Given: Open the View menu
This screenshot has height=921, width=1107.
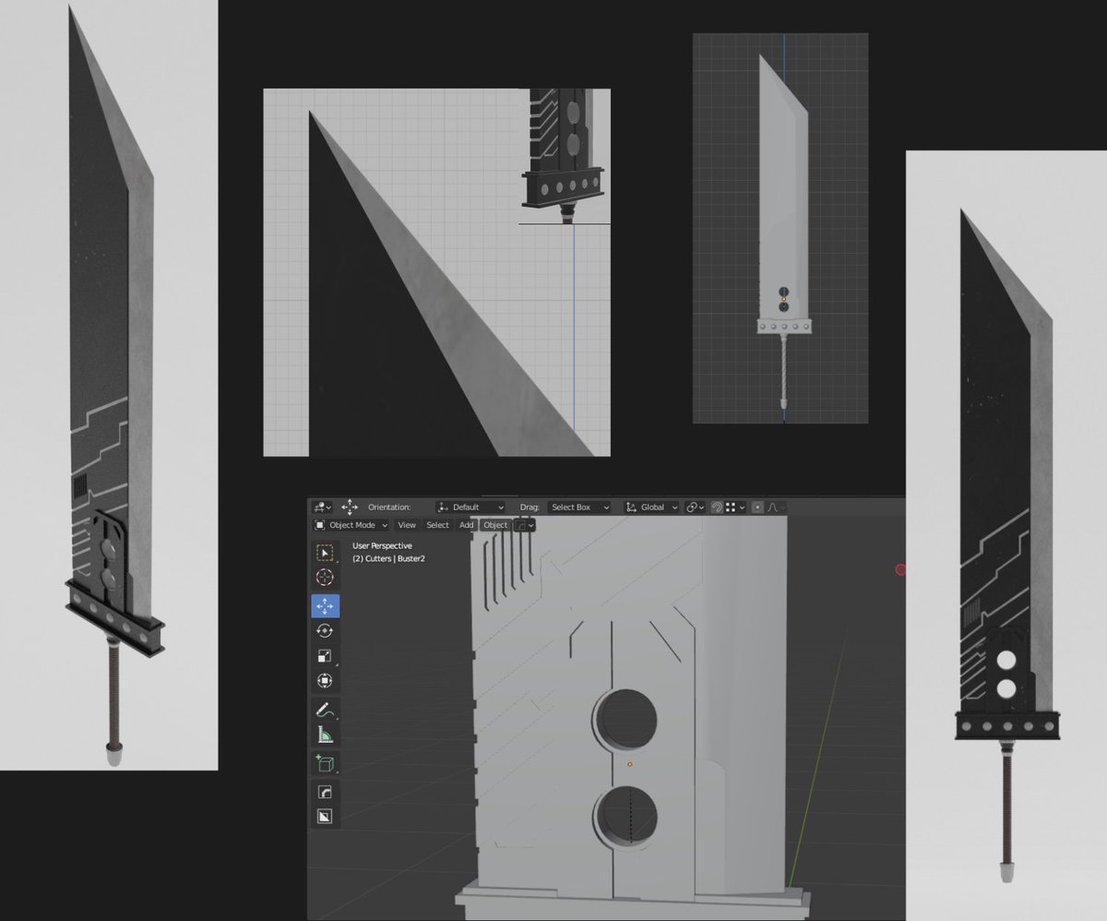Looking at the screenshot, I should [407, 525].
